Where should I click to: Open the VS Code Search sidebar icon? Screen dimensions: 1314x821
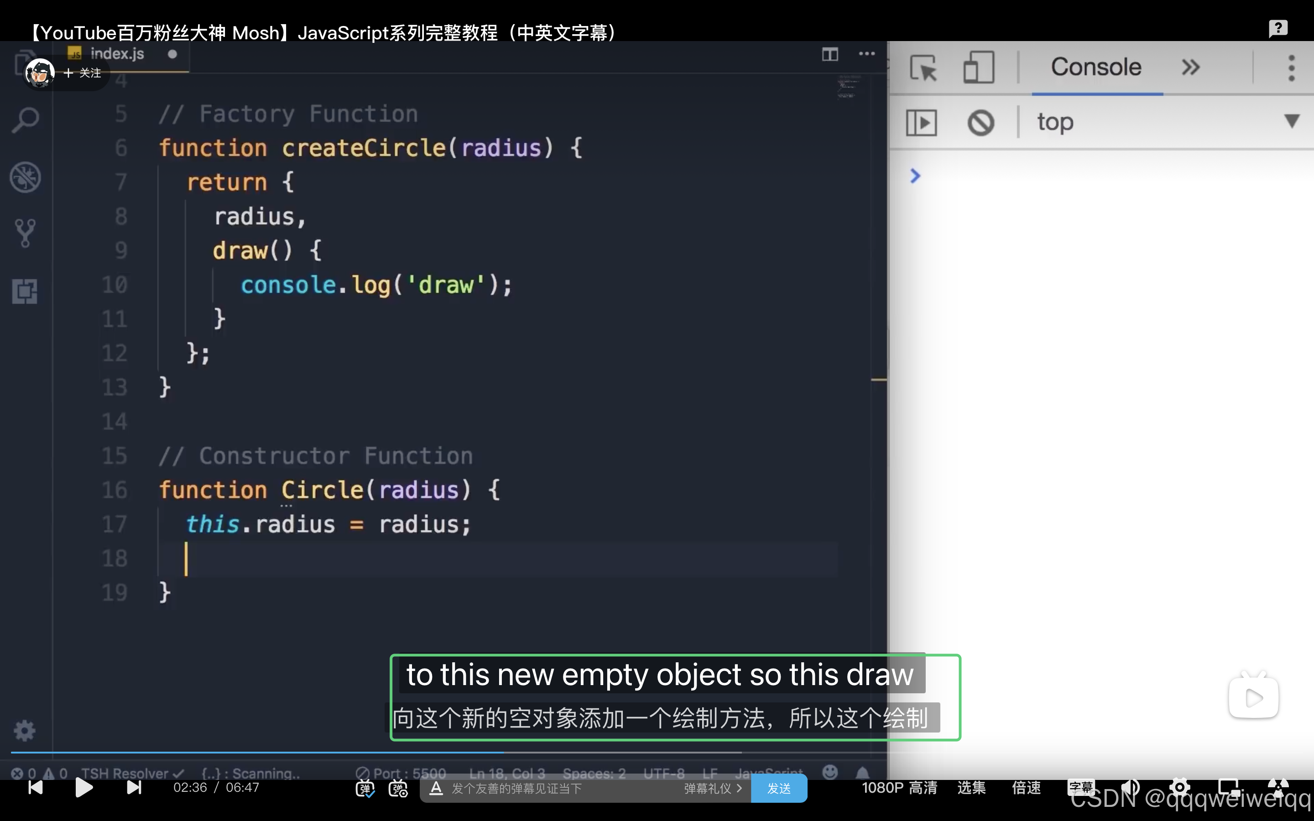[25, 120]
